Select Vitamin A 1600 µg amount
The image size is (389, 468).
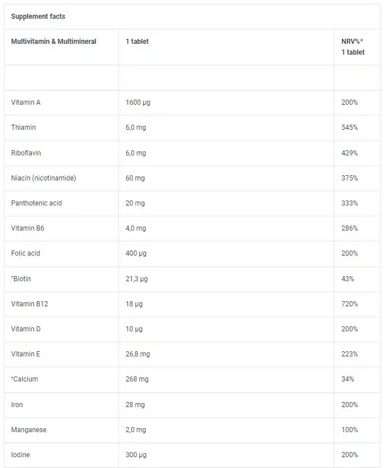click(x=138, y=102)
